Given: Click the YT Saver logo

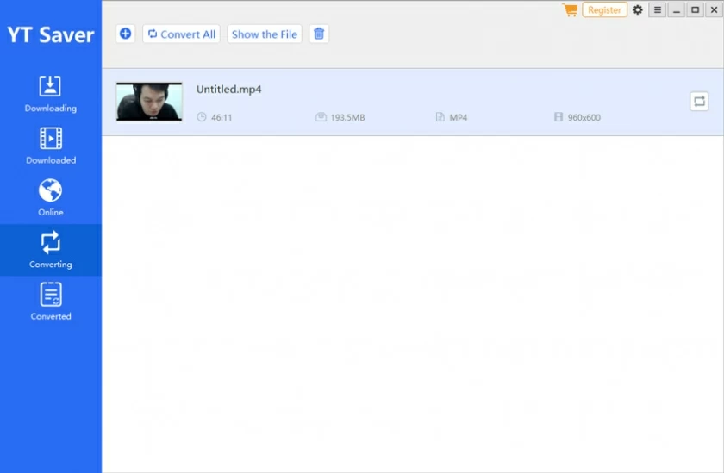Looking at the screenshot, I should click(51, 34).
